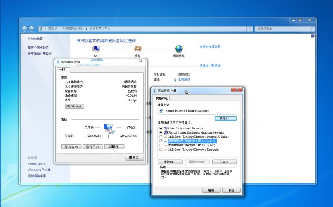Open 變更介面卡設定 in left sidebar

coord(38,48)
